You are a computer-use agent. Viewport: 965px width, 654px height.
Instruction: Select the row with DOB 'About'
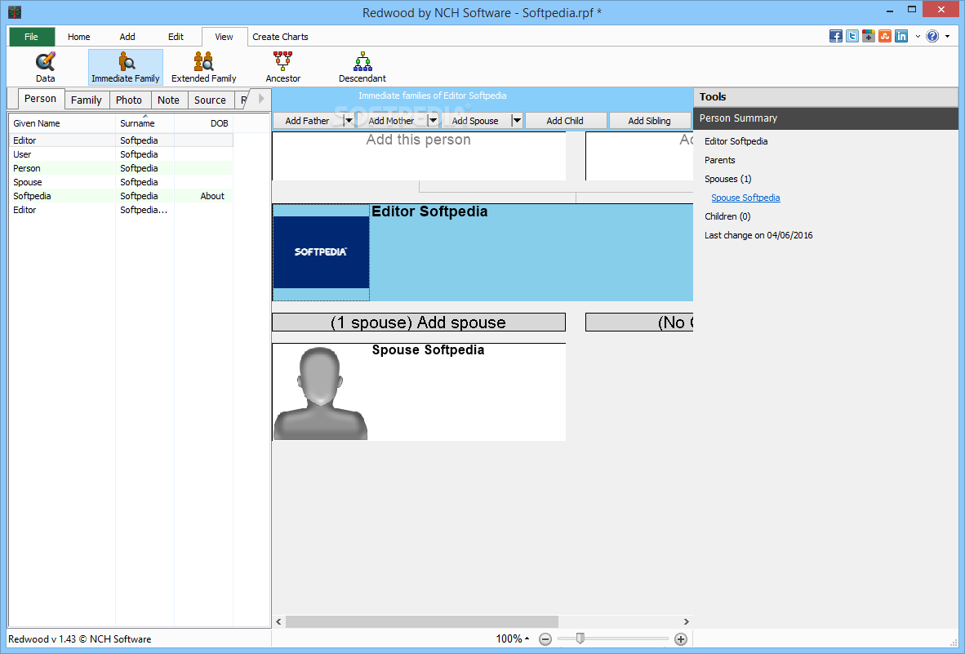click(x=122, y=196)
